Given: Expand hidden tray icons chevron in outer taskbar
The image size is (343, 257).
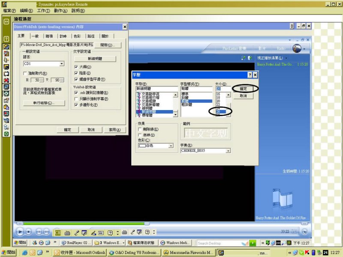Looking at the screenshot, I should (x=290, y=253).
